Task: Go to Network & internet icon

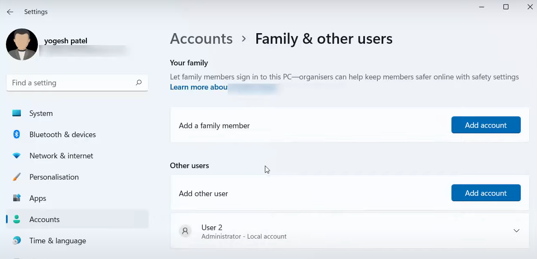Action: click(17, 156)
